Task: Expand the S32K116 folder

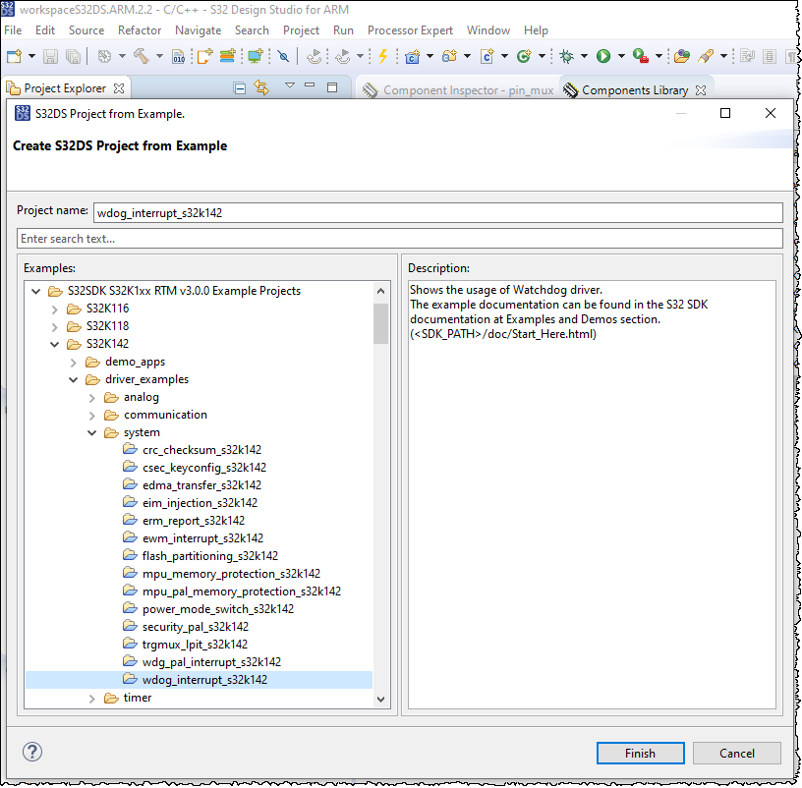Action: [x=55, y=310]
